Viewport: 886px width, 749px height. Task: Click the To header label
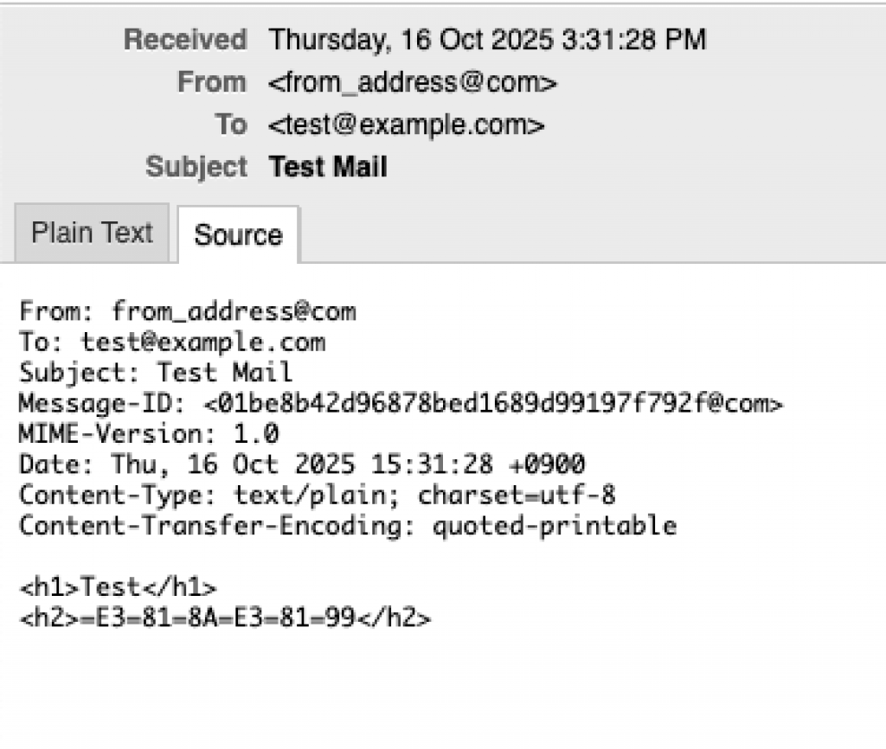click(230, 125)
